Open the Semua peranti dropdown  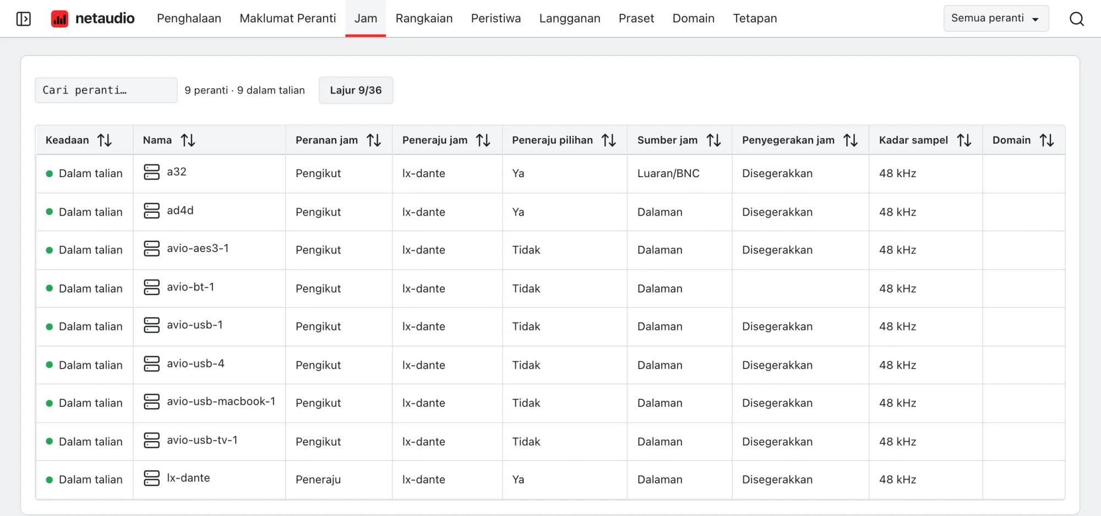click(996, 18)
